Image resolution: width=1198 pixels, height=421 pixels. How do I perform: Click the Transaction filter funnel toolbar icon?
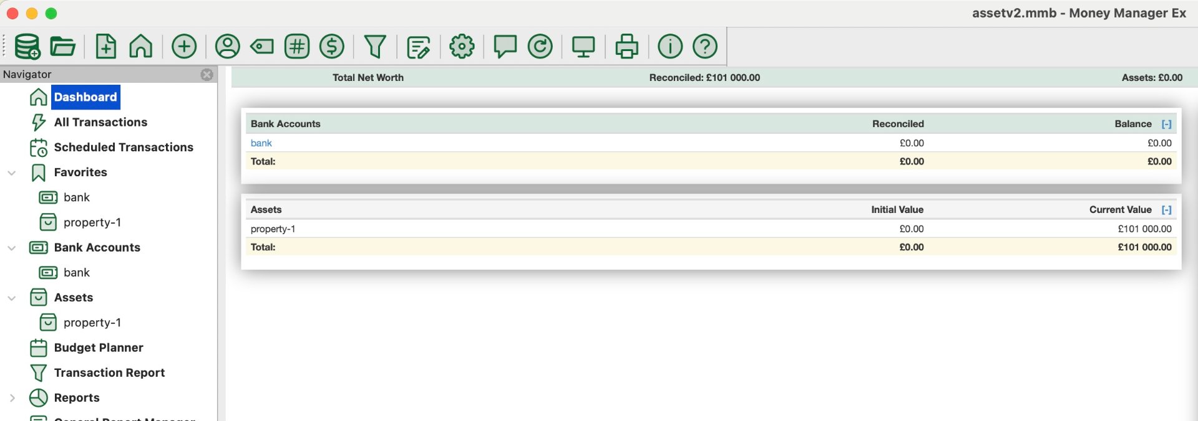click(375, 47)
